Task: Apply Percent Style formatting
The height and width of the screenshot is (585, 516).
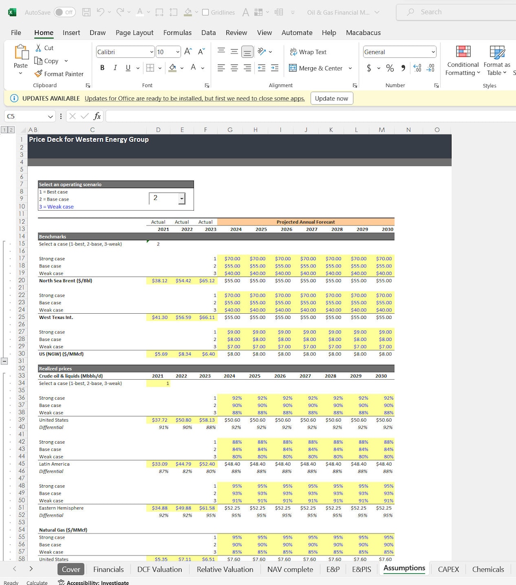Action: [390, 68]
